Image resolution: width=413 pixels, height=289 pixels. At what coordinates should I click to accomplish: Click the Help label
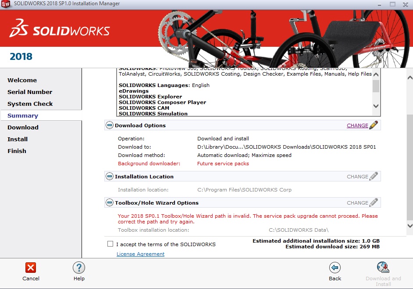click(x=79, y=279)
